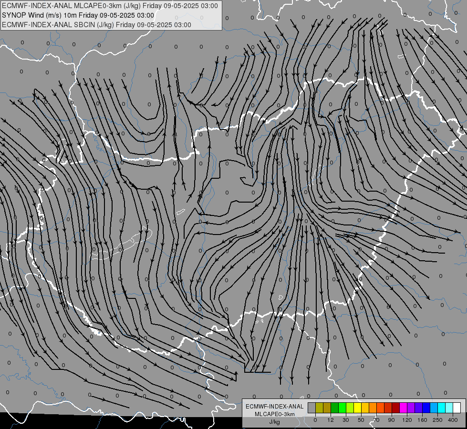Image resolution: width=467 pixels, height=429 pixels.
Task: Select the legend scale value 30
Action: tap(346, 420)
